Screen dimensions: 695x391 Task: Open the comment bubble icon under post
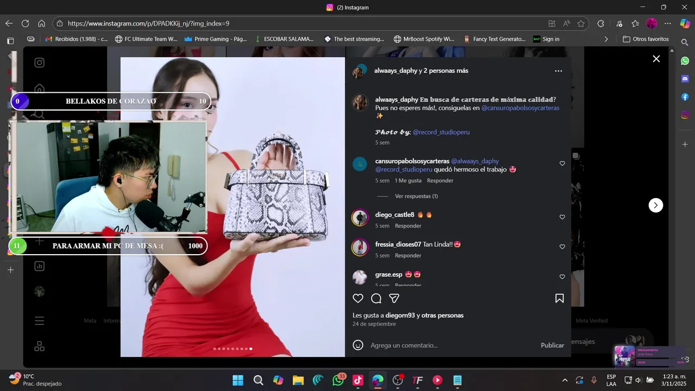click(x=376, y=298)
